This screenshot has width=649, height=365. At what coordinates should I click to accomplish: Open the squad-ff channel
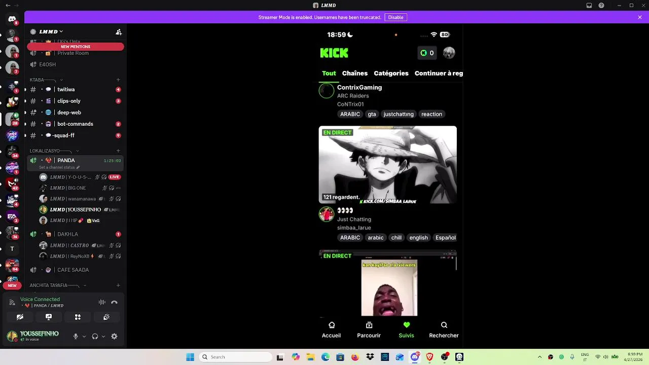(75, 135)
